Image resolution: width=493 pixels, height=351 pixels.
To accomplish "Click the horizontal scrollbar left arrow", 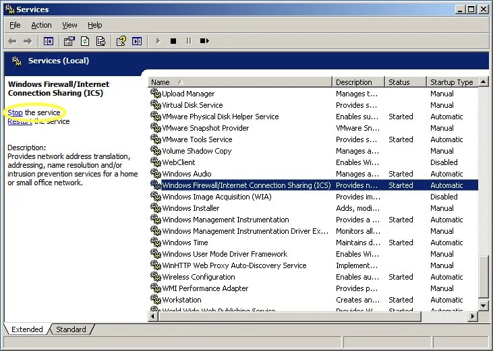I will click(x=154, y=316).
